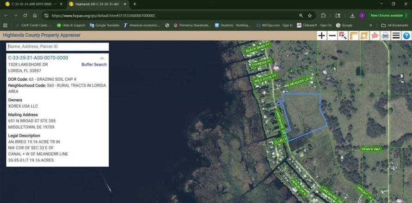The height and width of the screenshot is (203, 412).
Task: Open parcel ID C-33-35-31-A00-0070-0000 link
Action: 38,58
